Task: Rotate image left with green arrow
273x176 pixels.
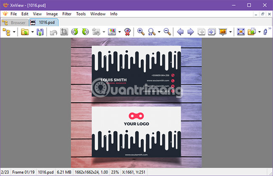Action: 75,32
